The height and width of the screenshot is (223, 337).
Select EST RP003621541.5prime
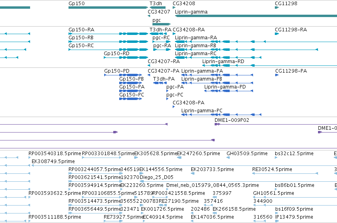coord(95,181)
